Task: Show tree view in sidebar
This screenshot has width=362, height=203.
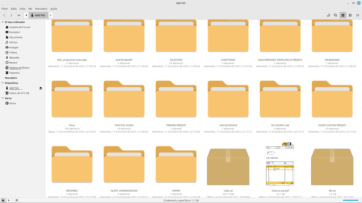Action: click(9, 200)
